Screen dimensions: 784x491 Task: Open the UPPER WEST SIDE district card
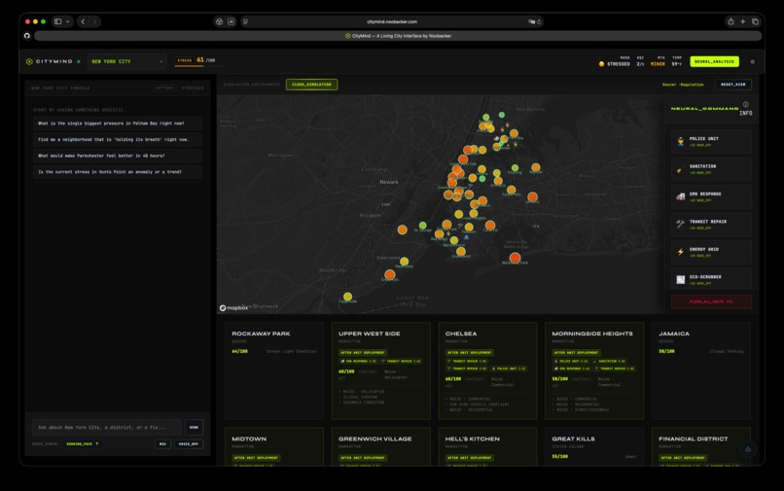381,370
